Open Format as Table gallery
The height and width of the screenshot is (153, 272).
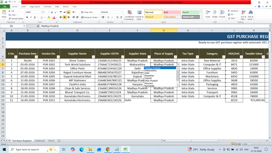139,15
